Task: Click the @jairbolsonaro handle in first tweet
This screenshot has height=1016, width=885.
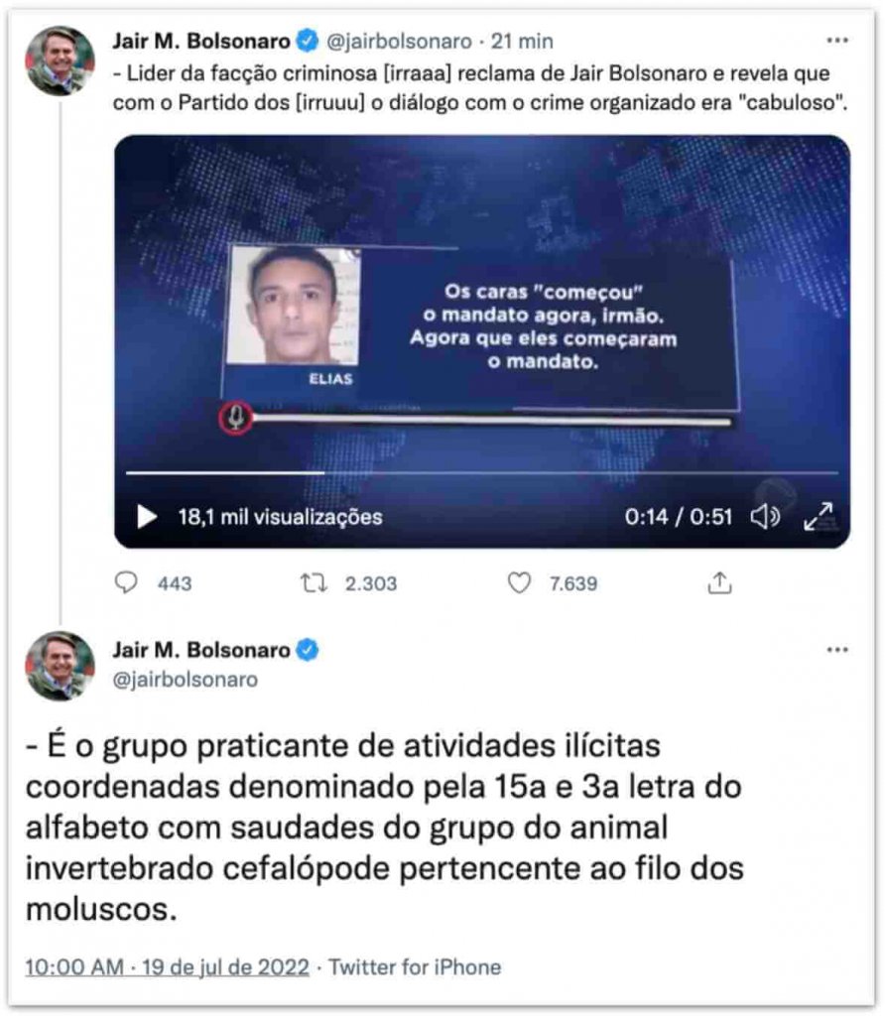Action: coord(399,41)
